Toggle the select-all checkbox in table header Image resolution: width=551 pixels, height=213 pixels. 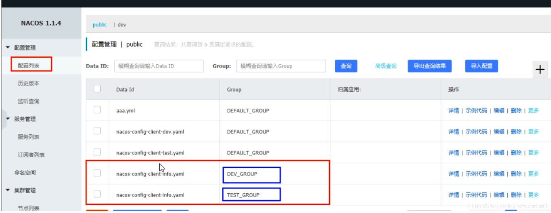(97, 89)
